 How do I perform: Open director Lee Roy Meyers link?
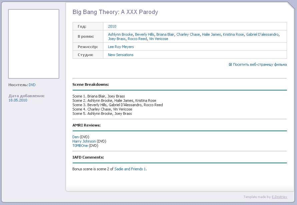point(121,47)
